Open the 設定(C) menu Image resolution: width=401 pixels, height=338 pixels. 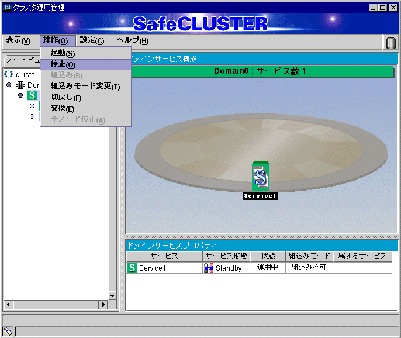pos(92,40)
